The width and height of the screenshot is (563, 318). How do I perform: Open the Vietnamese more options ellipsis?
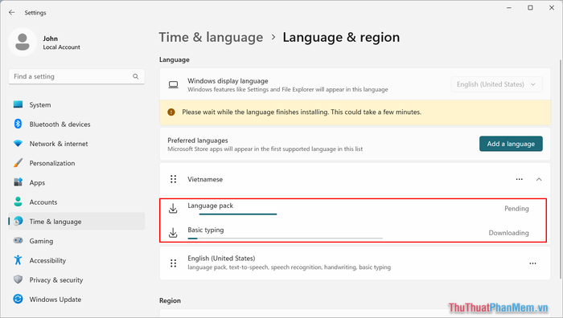click(520, 179)
